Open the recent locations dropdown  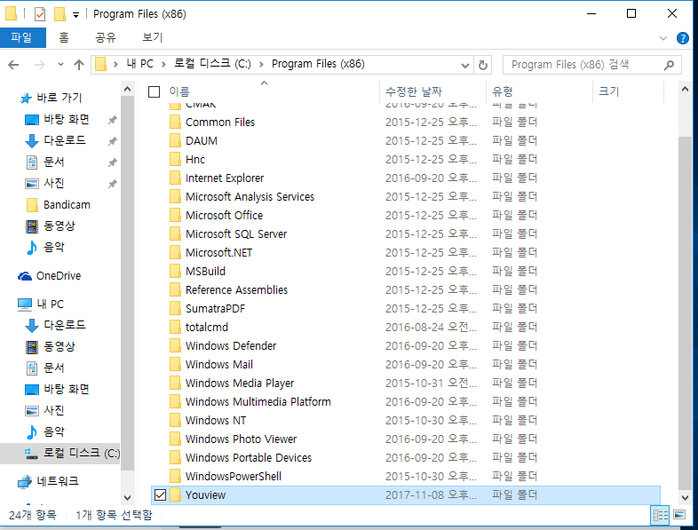(61, 65)
